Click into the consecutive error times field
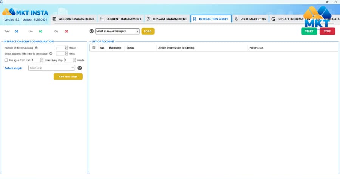This screenshot has height=179, width=340. click(x=60, y=53)
